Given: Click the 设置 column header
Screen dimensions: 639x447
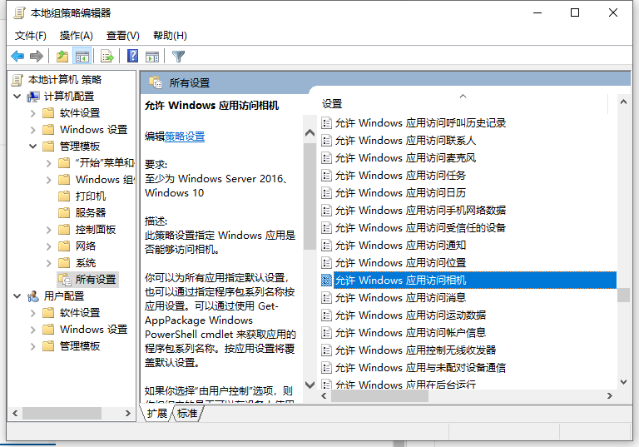Looking at the screenshot, I should point(332,104).
